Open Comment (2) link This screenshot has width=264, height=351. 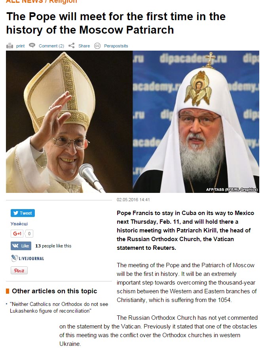pos(51,46)
